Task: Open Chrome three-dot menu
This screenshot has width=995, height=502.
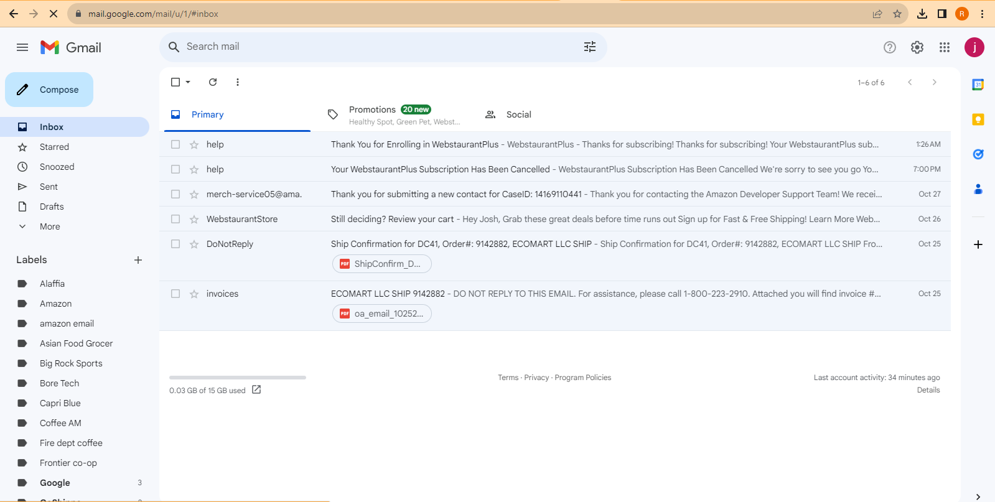Action: click(983, 14)
